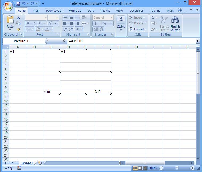Open the Formulas ribbon tab
202x172 pixels.
pyautogui.click(x=75, y=11)
